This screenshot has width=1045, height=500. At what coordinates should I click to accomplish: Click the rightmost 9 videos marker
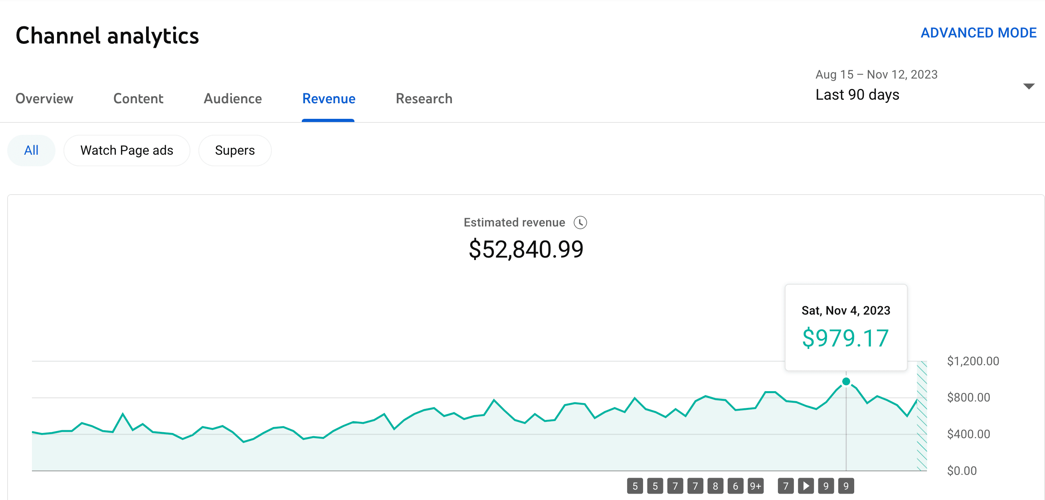pyautogui.click(x=846, y=486)
